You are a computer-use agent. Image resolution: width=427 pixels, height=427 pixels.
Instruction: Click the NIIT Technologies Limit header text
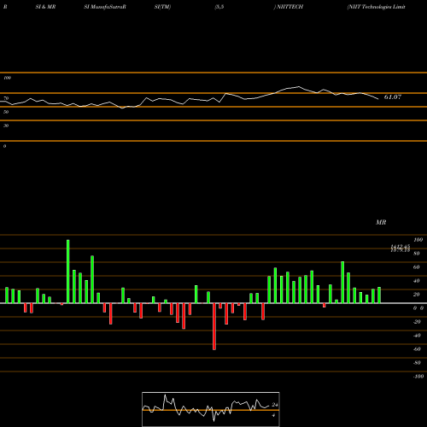[376, 7]
